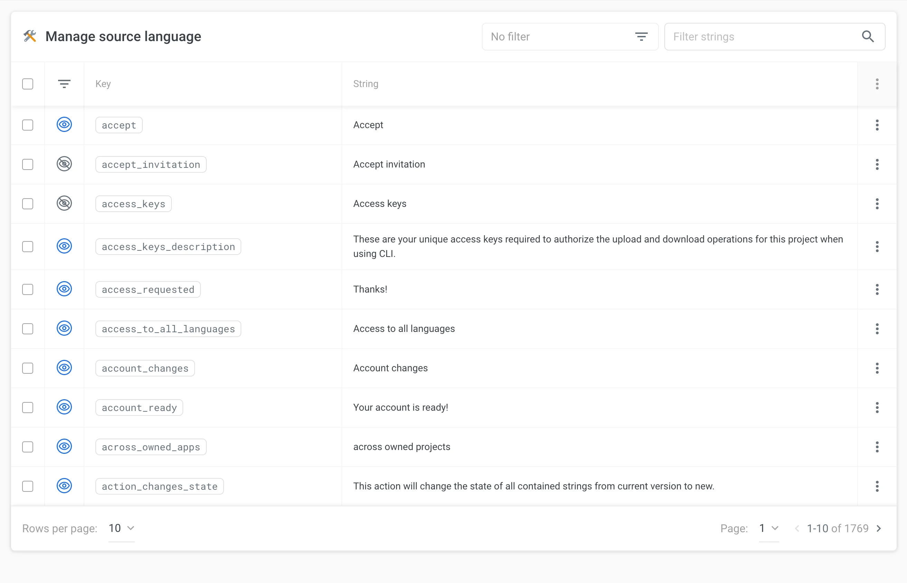This screenshot has width=907, height=583.
Task: Show the hidden accept_invitation string
Action: 64,164
